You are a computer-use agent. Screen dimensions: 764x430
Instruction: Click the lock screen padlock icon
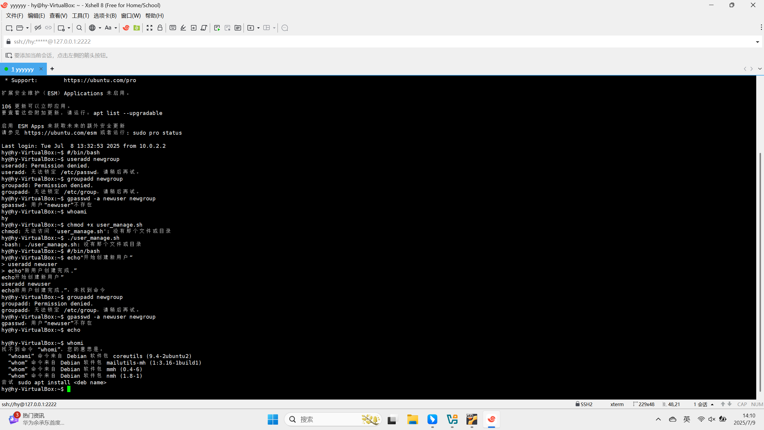pyautogui.click(x=160, y=28)
